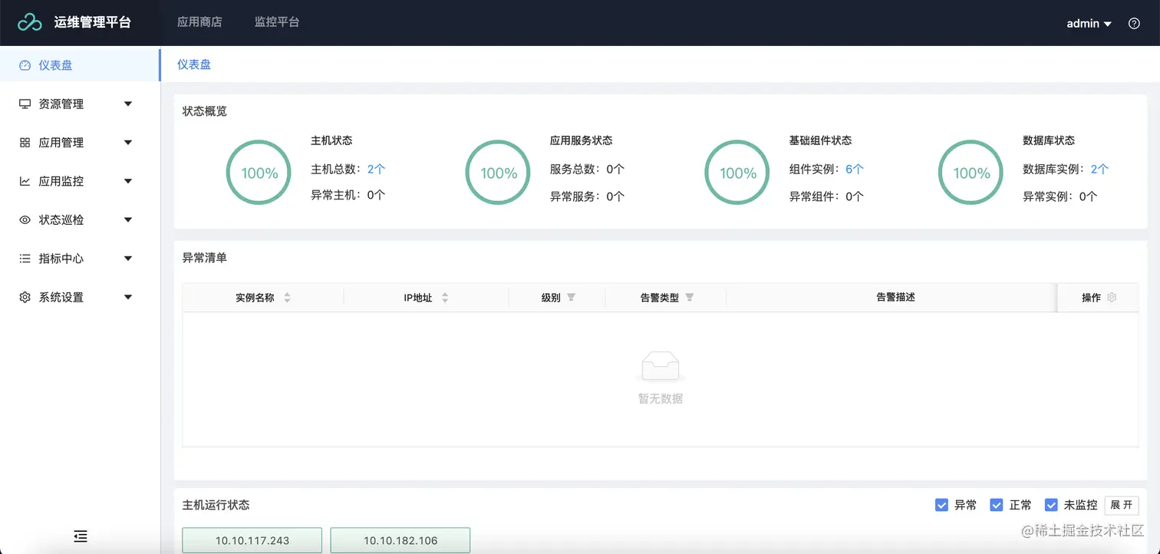This screenshot has width=1160, height=554.
Task: Click the 告警描述 column header
Action: [x=895, y=297]
